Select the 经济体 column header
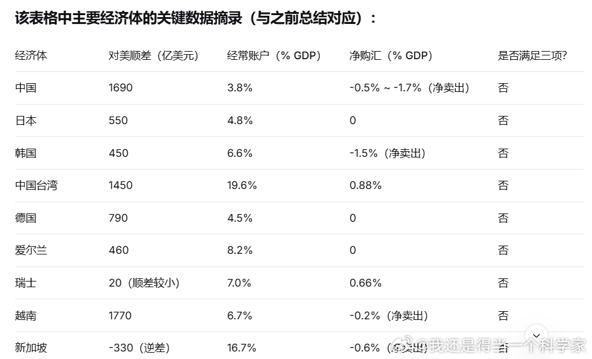The image size is (592, 359). (x=31, y=55)
